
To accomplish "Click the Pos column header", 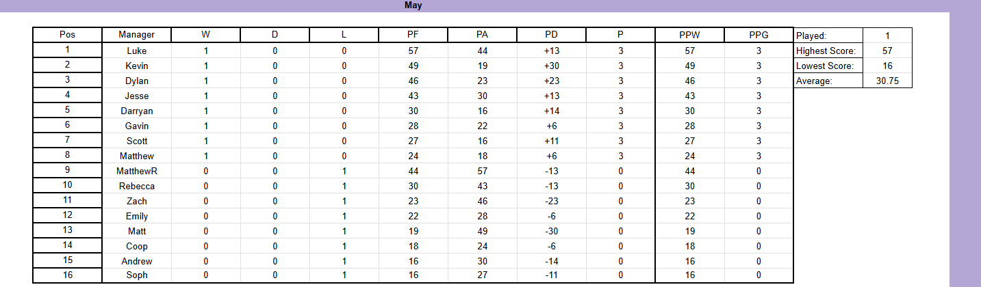I will [x=68, y=35].
